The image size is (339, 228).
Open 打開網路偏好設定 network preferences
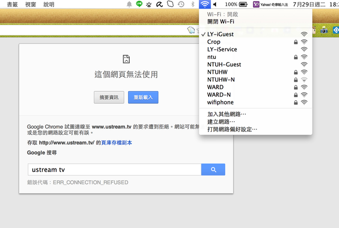tap(255, 129)
